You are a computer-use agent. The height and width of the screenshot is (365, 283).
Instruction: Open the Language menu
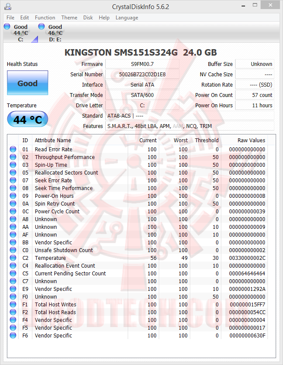[127, 18]
